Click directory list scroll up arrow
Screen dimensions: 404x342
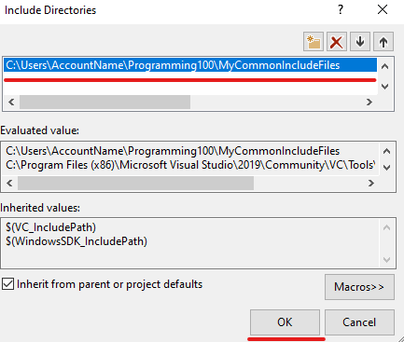[x=385, y=66]
